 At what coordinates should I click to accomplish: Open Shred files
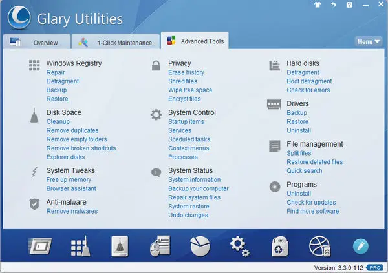183,81
